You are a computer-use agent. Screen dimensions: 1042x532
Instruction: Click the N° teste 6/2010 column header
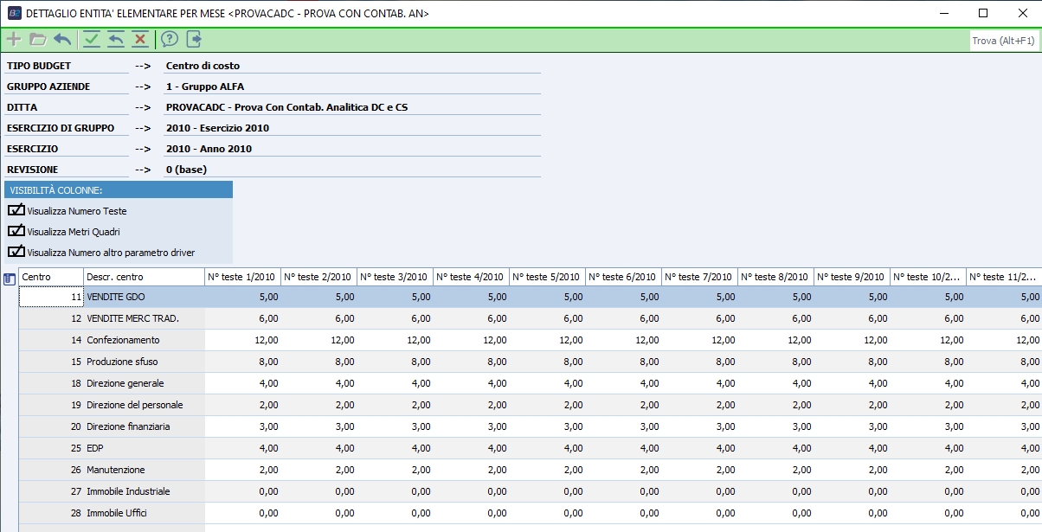click(x=623, y=277)
